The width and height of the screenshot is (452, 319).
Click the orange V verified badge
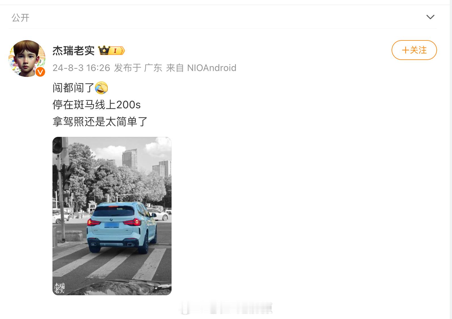tap(40, 72)
